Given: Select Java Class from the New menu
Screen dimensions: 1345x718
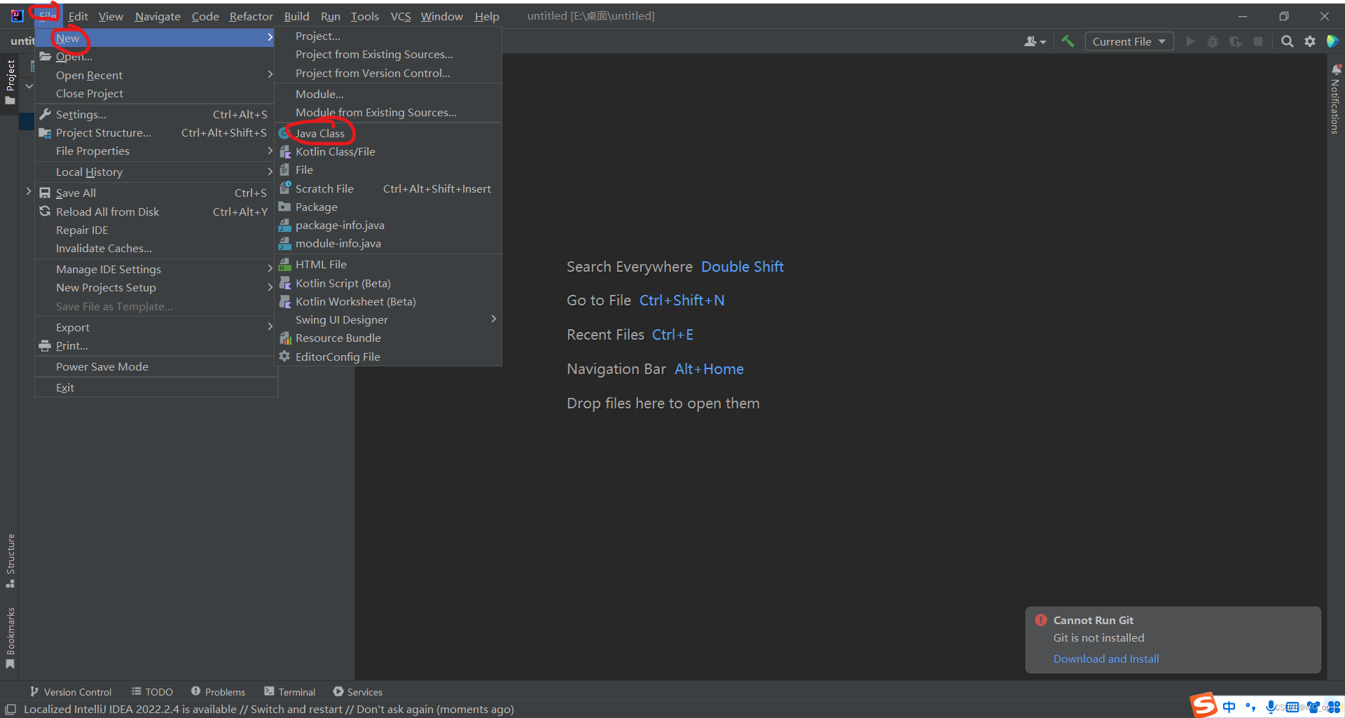Looking at the screenshot, I should pos(320,133).
